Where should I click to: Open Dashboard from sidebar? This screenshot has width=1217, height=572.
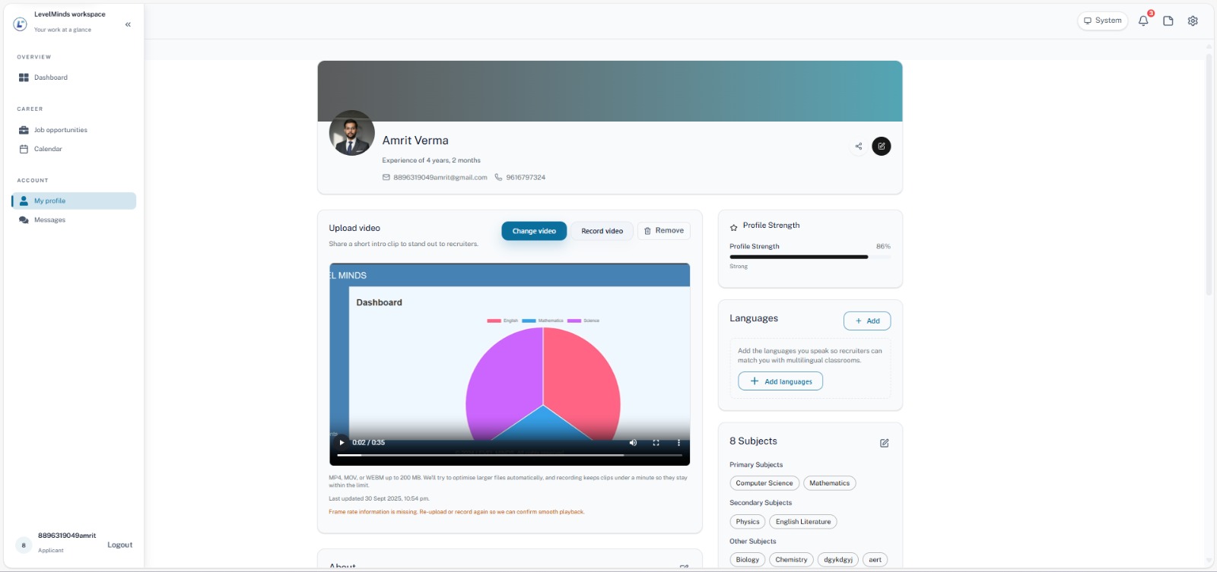(x=74, y=77)
